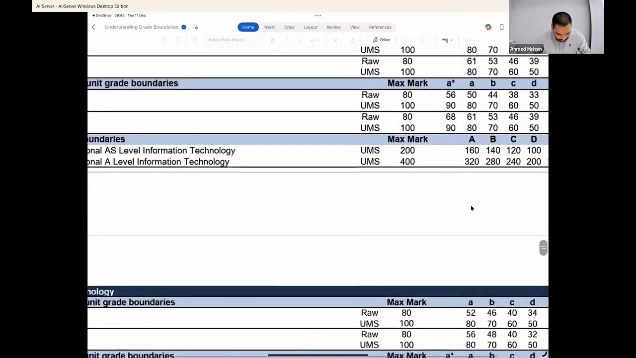Open the Draw tab
The image size is (636, 358).
coord(289,27)
